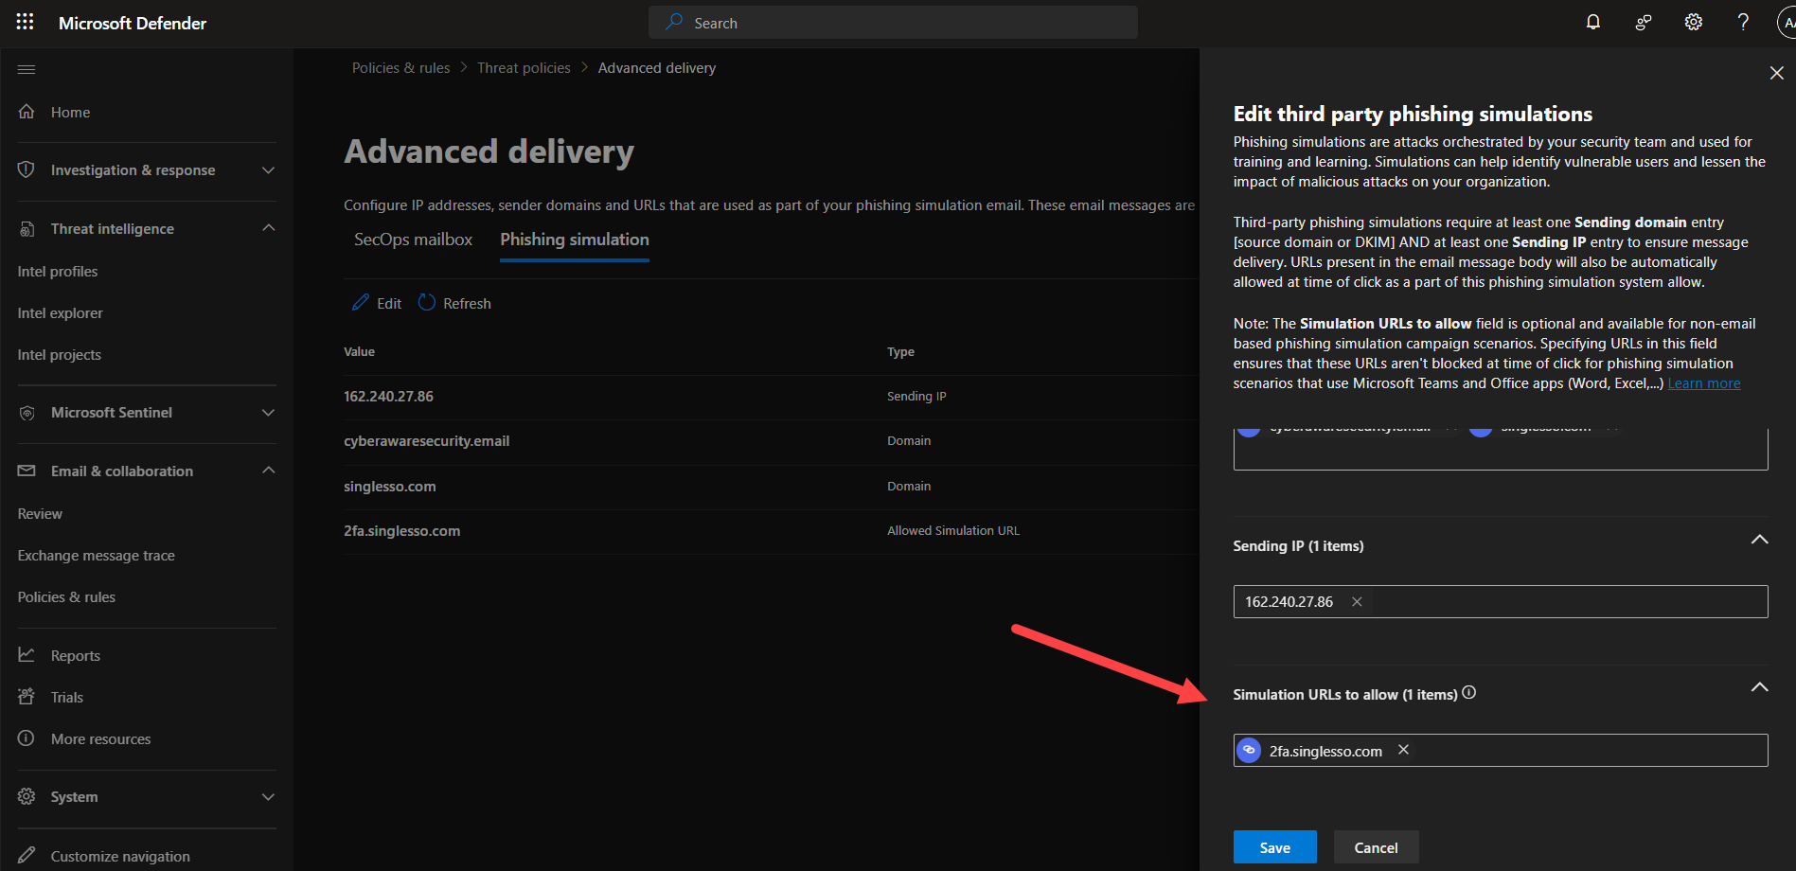Collapse the navigation hamburger menu
The image size is (1796, 871).
(x=27, y=69)
